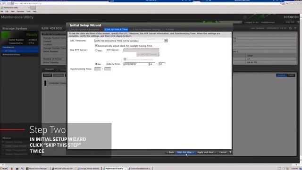Open Control Panel Network taskbar item
Image resolution: width=302 pixels, height=170 pixels.
click(140, 169)
